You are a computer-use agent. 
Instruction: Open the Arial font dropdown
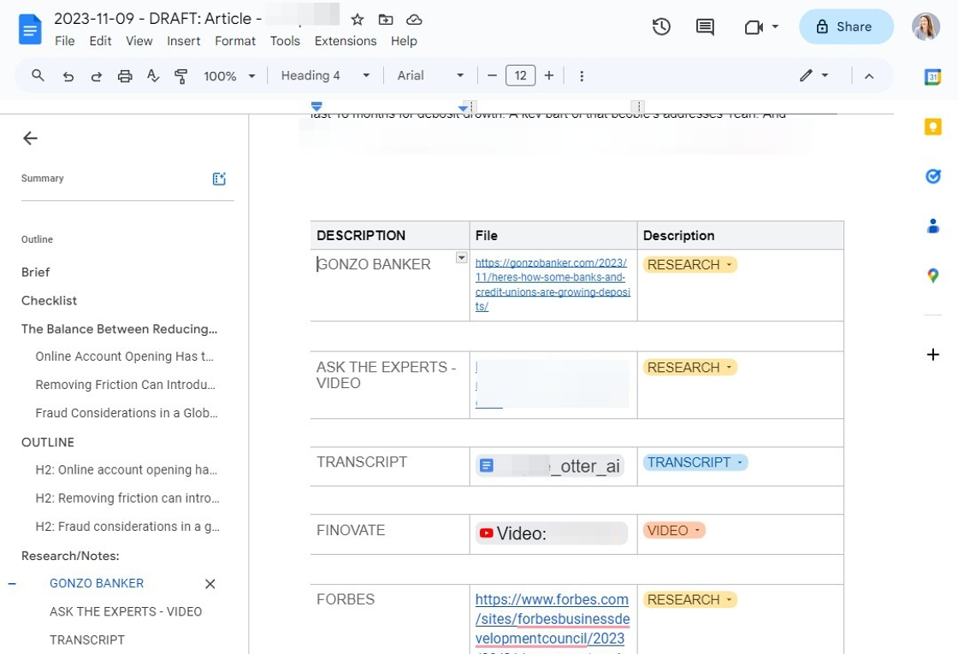tap(430, 76)
